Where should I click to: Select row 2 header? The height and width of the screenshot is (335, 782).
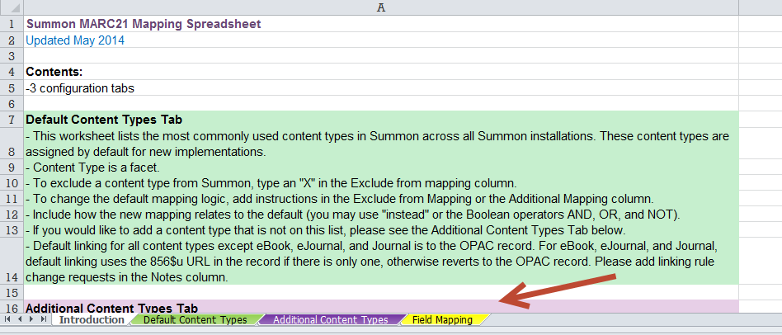[12, 40]
